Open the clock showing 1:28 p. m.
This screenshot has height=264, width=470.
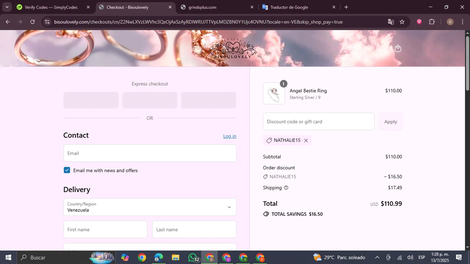440,257
